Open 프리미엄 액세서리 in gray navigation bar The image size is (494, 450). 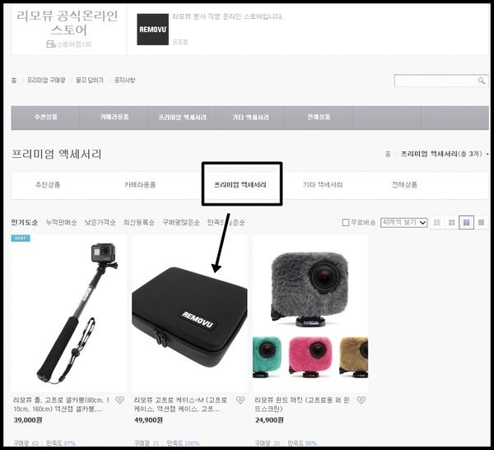coord(182,118)
